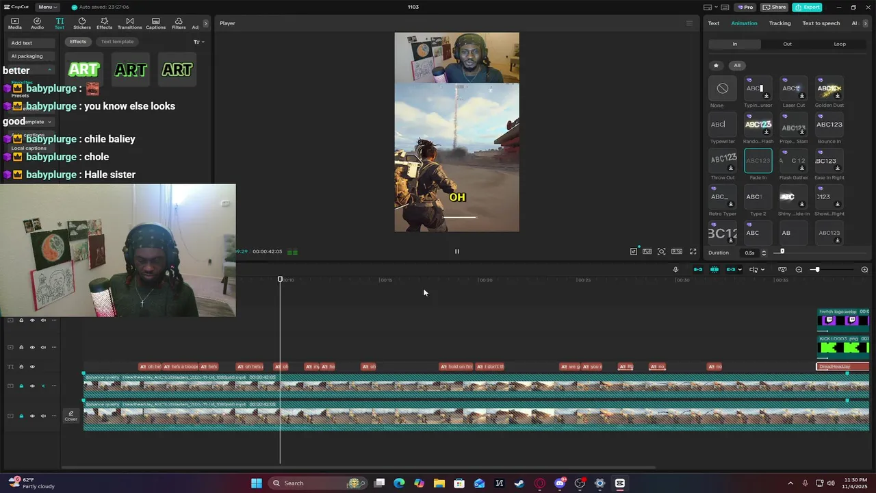876x493 pixels.
Task: Open the Filters panel
Action: click(x=179, y=23)
